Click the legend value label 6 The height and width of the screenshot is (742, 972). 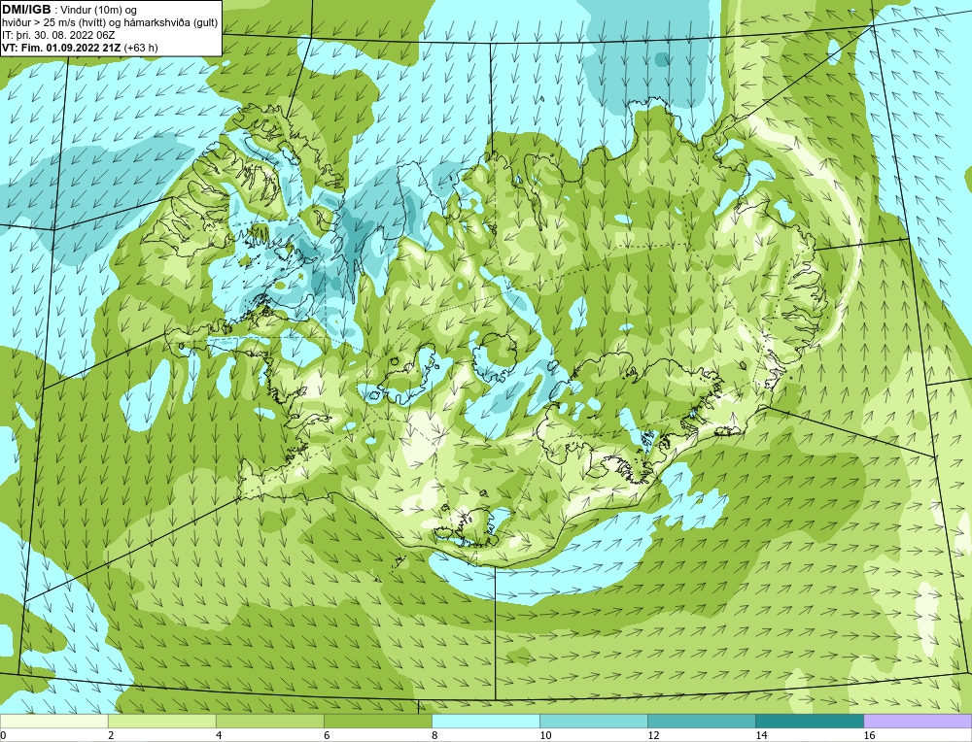pos(327,735)
